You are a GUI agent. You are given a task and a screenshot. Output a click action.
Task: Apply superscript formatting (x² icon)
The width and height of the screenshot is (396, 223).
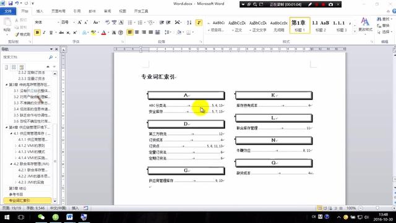75,33
